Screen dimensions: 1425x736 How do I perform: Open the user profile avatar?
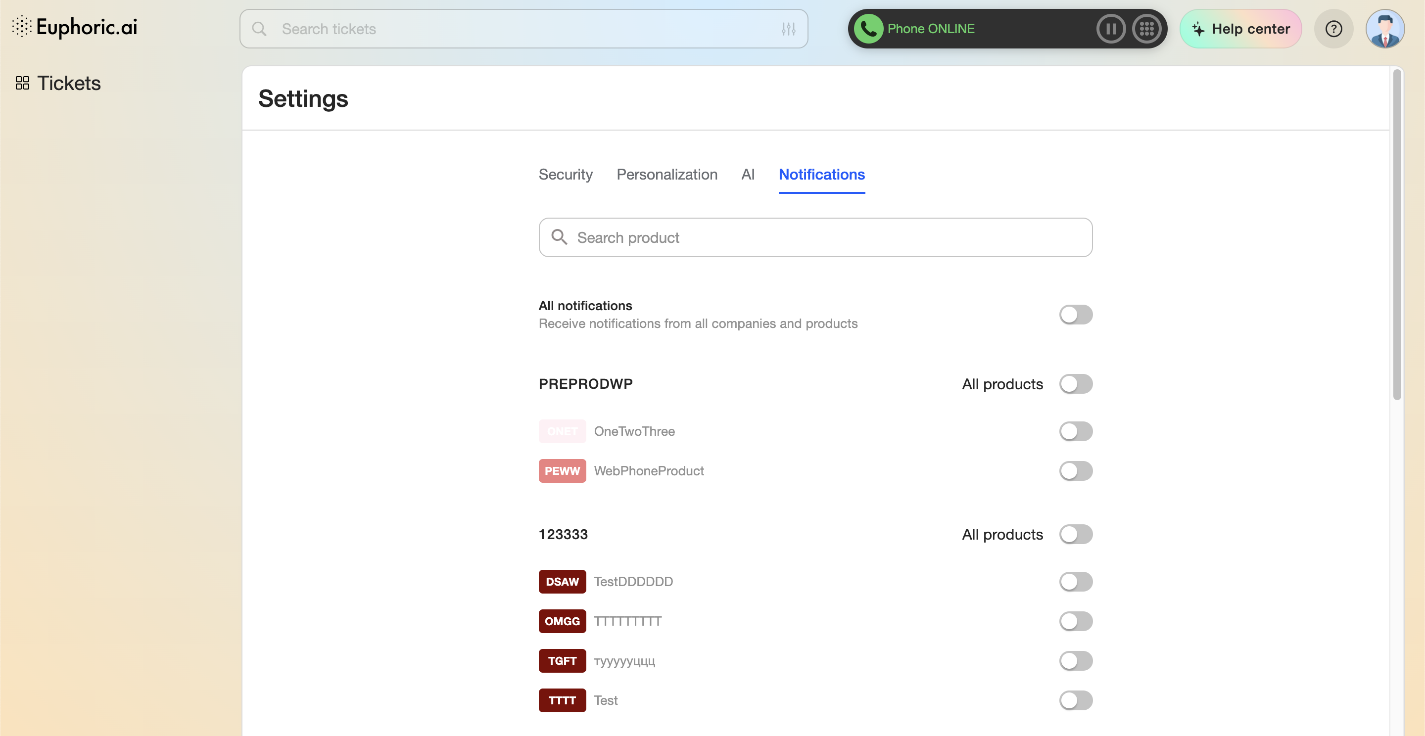[1384, 29]
